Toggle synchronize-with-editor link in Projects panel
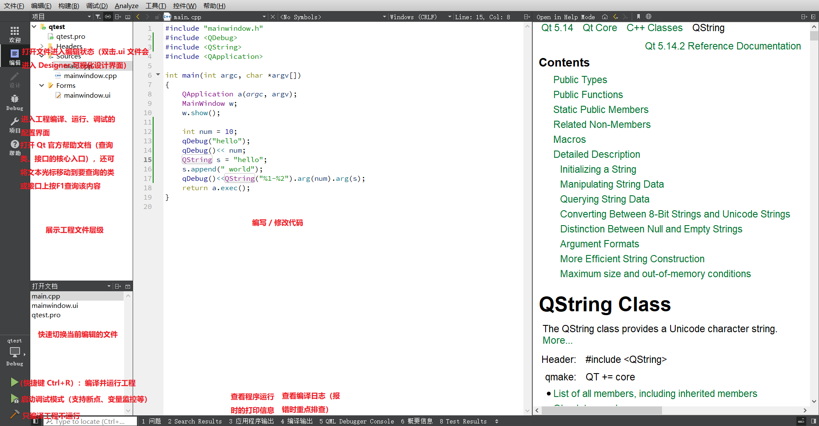This screenshot has height=426, width=819. [108, 17]
